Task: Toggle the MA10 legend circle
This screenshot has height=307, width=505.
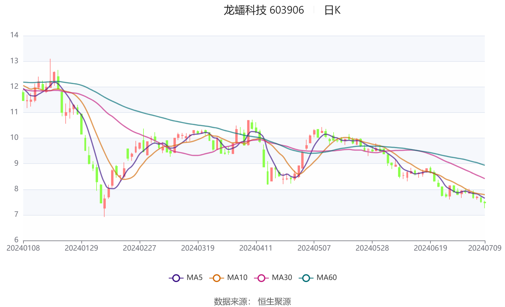Action: pos(217,278)
